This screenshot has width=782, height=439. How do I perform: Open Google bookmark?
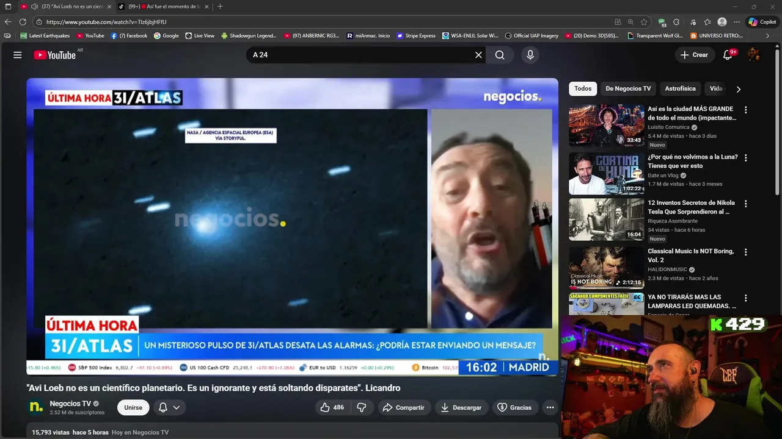[x=166, y=36]
